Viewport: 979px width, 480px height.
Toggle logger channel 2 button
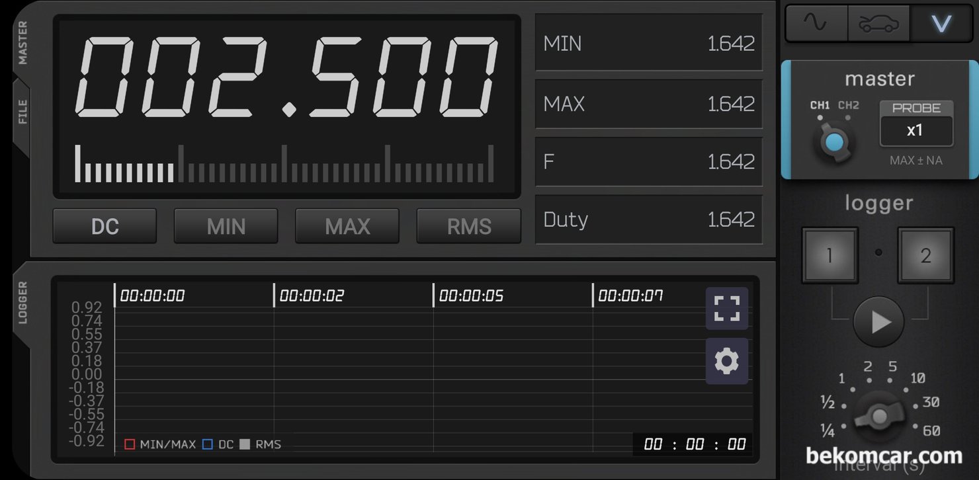pyautogui.click(x=925, y=255)
